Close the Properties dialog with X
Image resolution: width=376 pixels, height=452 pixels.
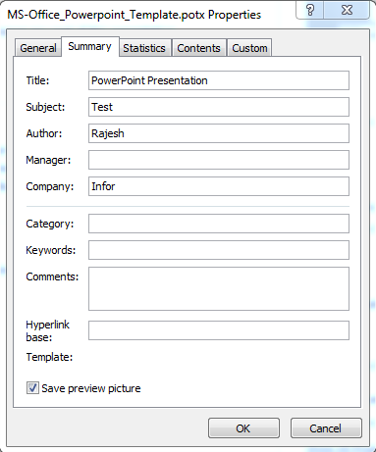tap(347, 10)
